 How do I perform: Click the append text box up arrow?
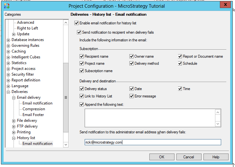point(218,112)
